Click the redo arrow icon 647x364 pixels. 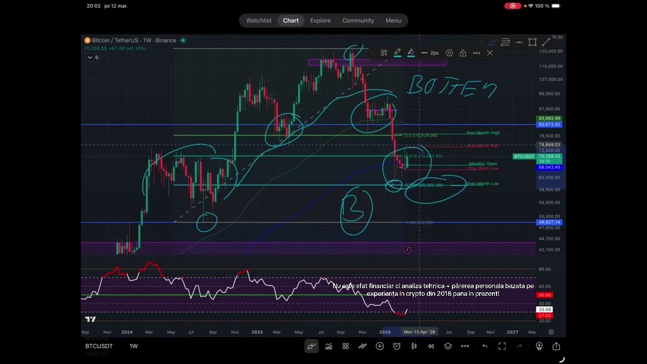point(519,346)
